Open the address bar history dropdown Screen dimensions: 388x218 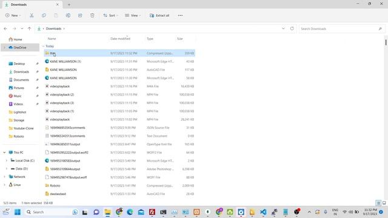tap(283, 28)
